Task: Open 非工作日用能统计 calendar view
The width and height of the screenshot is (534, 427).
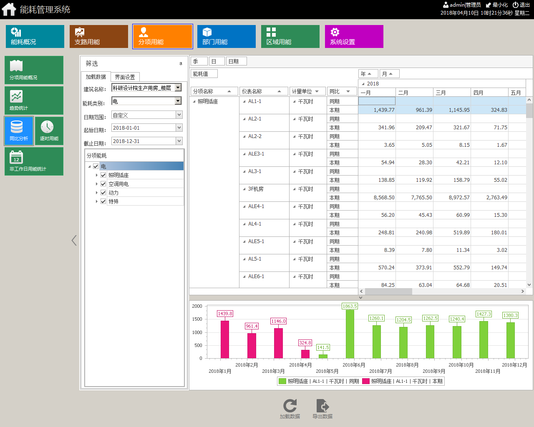Action: click(x=34, y=161)
